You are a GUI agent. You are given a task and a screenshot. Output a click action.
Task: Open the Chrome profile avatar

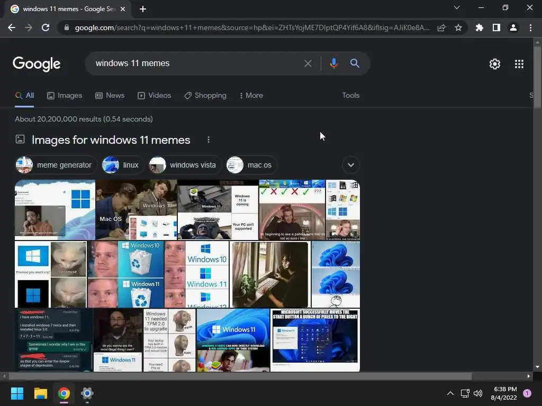click(x=513, y=27)
